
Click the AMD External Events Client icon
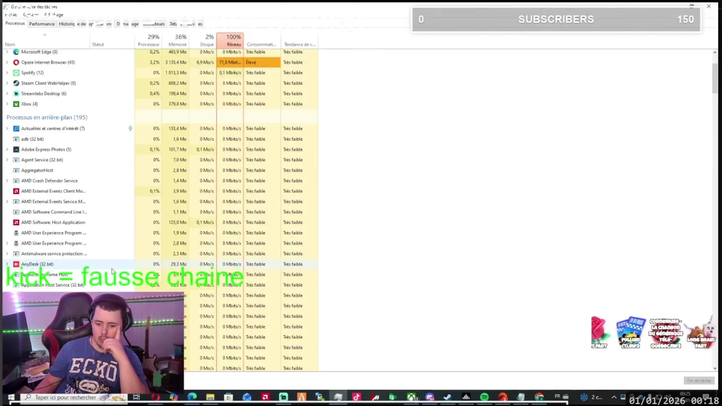16,191
